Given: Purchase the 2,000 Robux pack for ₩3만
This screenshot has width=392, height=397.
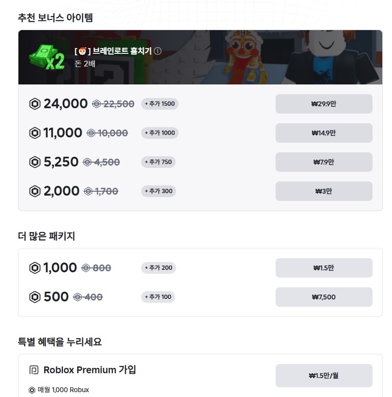Looking at the screenshot, I should 324,191.
